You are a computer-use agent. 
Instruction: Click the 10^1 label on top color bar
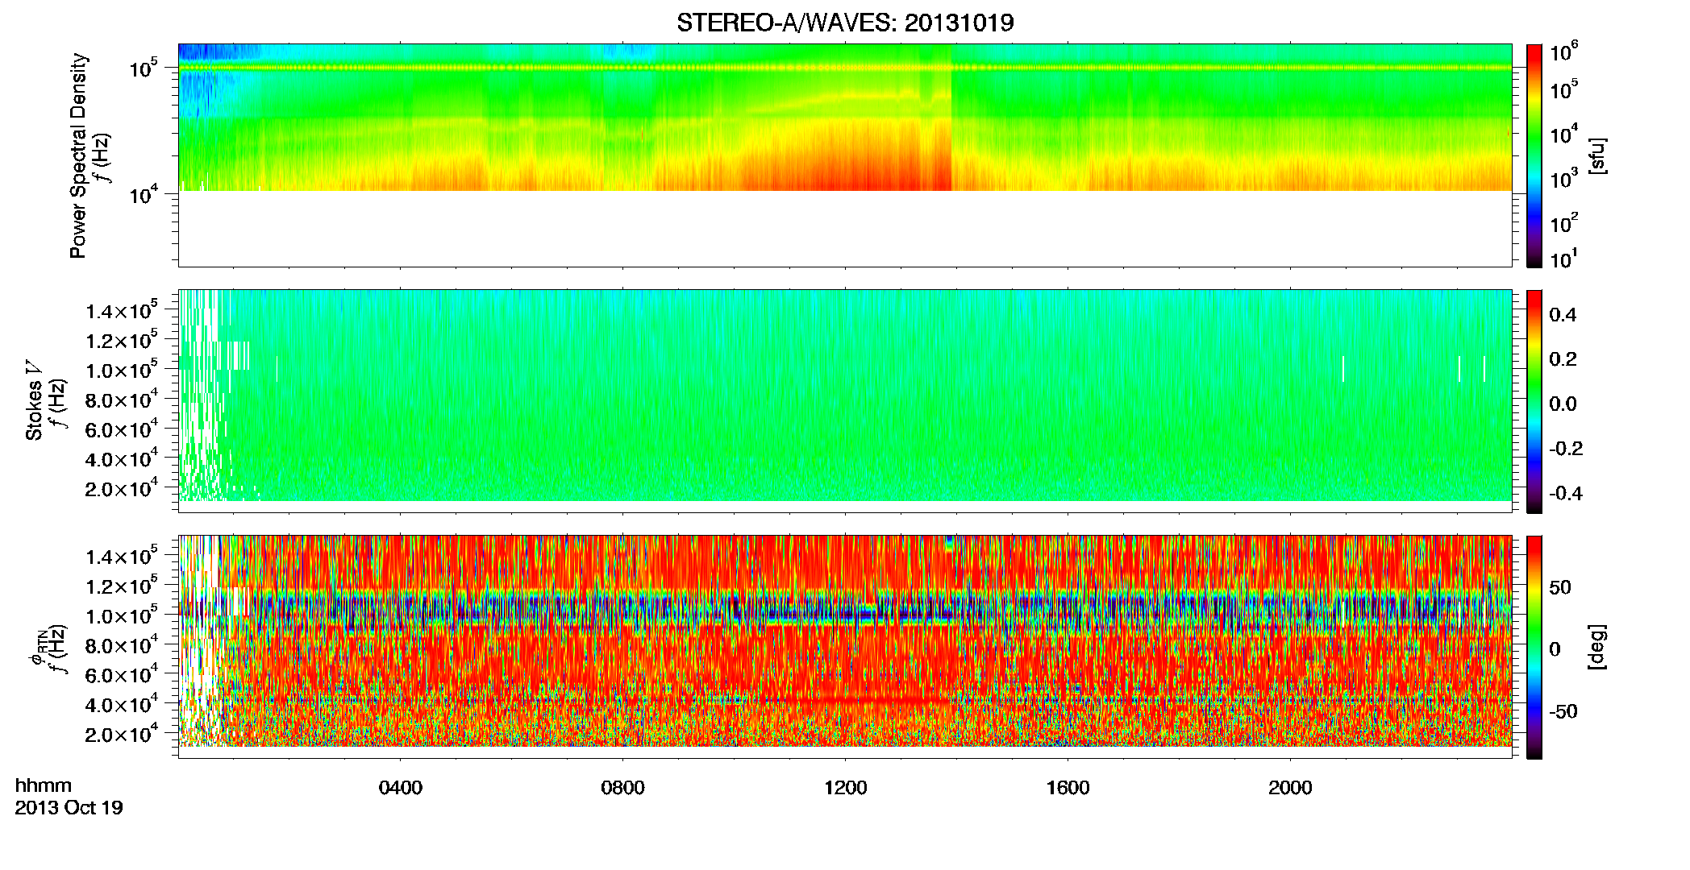(1564, 259)
